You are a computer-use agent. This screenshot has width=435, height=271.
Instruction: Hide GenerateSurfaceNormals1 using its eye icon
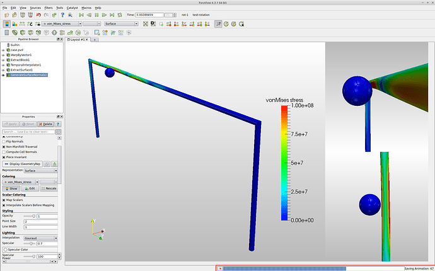point(4,75)
